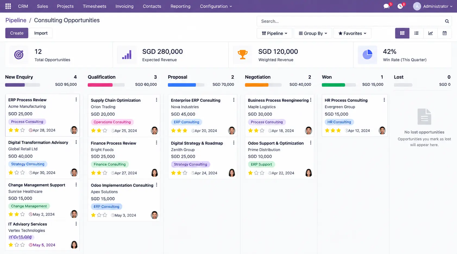Set second star priority on Digital Transformation Advisory
The image size is (457, 254).
coord(17,173)
